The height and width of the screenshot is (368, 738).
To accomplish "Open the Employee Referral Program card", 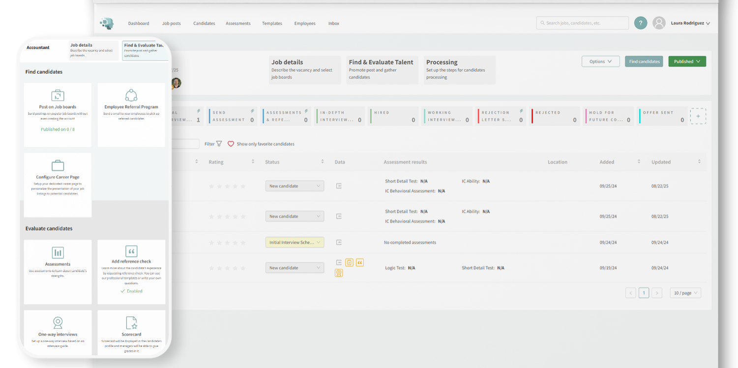I will (131, 114).
